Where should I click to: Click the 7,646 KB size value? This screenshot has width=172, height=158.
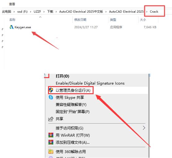[150, 27]
